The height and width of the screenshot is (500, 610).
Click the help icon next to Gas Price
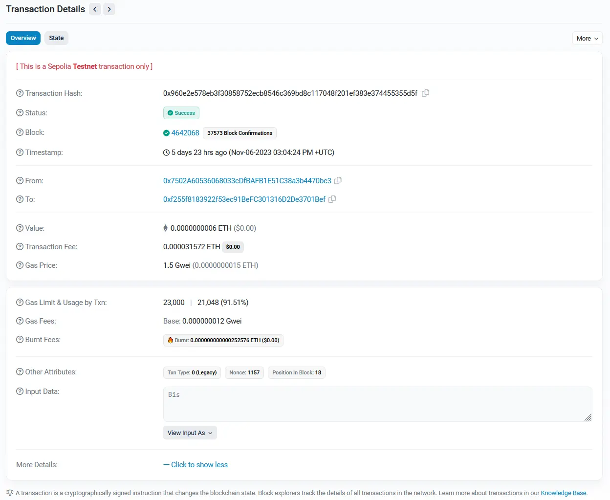[x=20, y=265]
